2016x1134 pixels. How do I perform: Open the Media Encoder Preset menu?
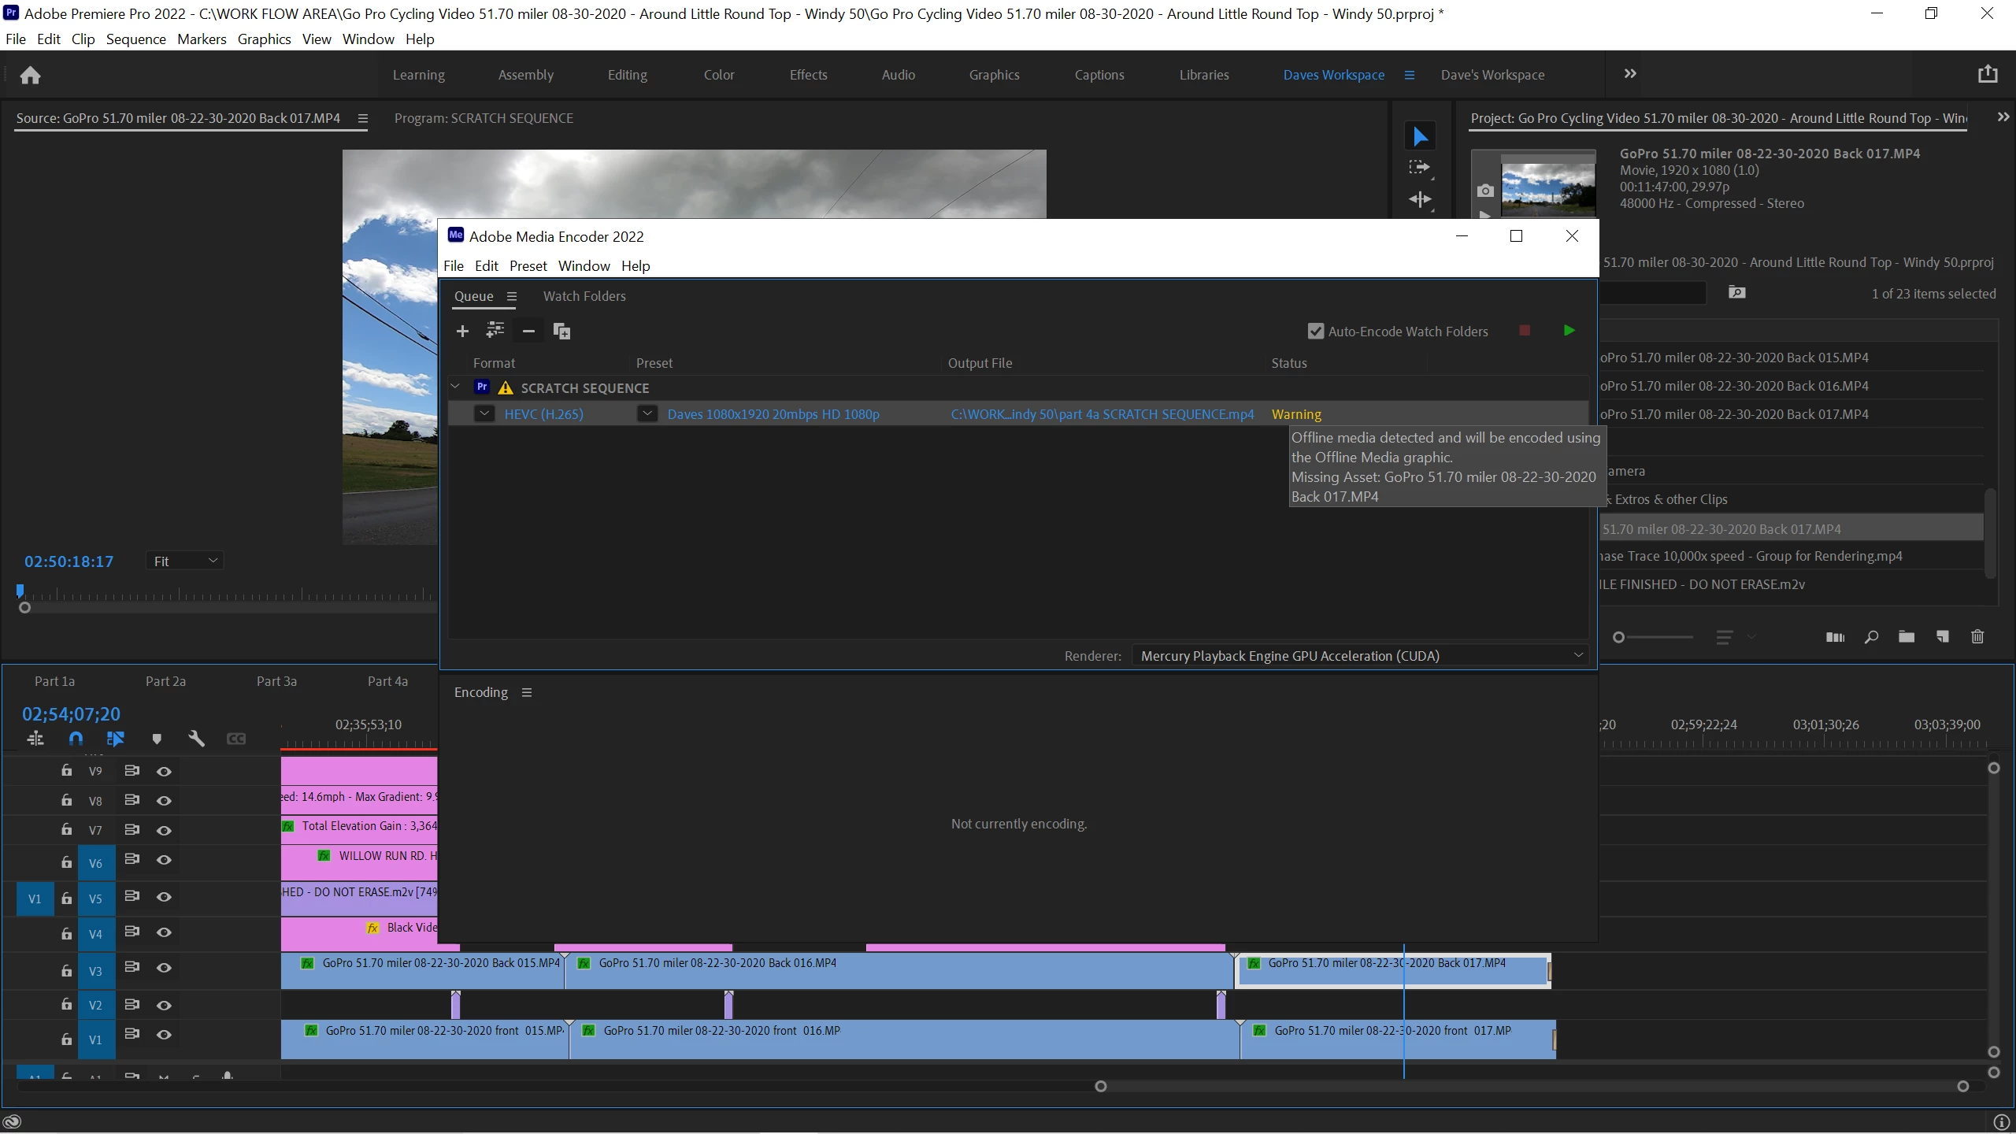coord(528,266)
